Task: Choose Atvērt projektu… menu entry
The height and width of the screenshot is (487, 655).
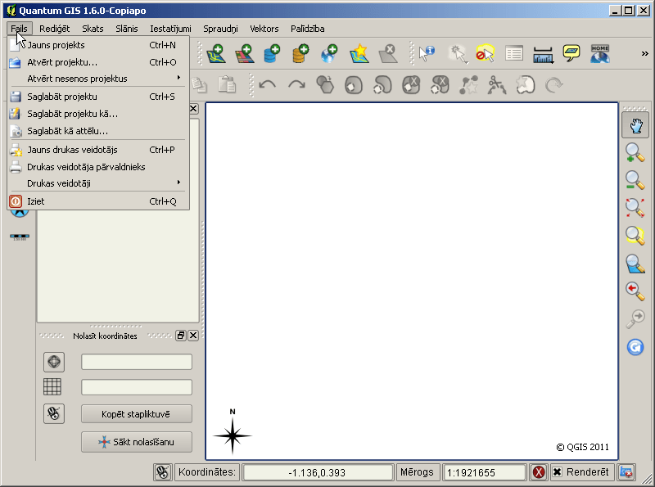Action: tap(98, 62)
